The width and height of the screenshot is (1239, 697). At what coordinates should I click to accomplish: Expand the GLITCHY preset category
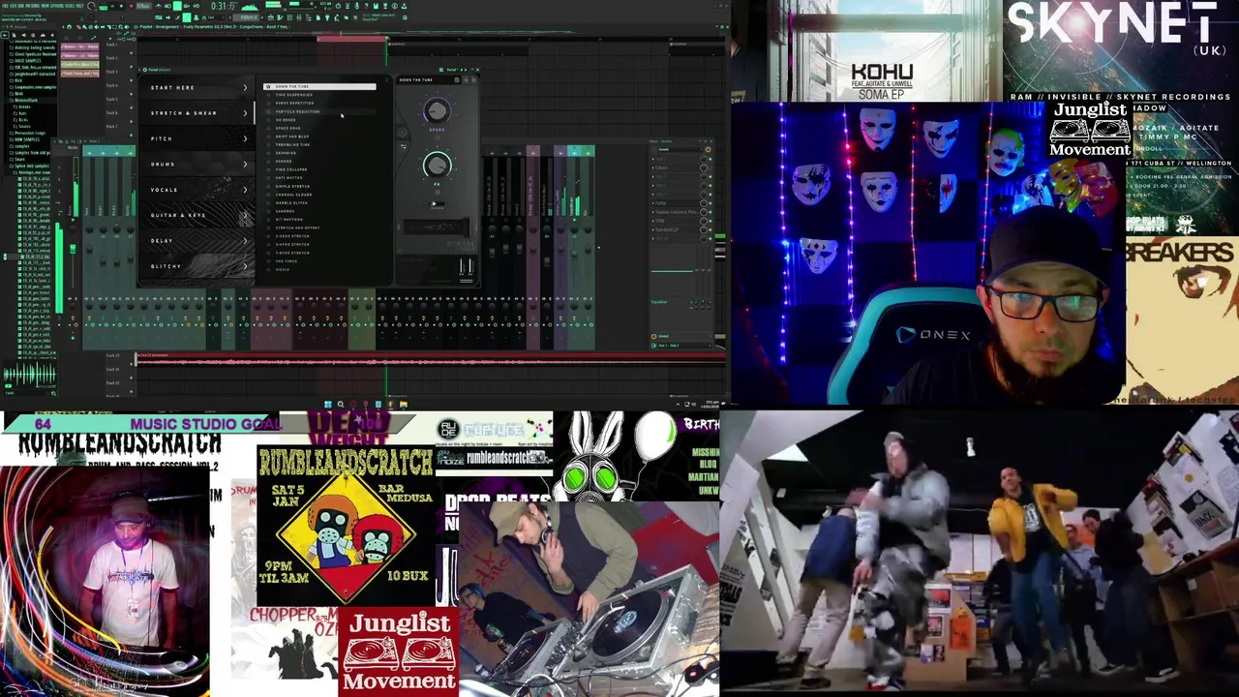tap(197, 266)
